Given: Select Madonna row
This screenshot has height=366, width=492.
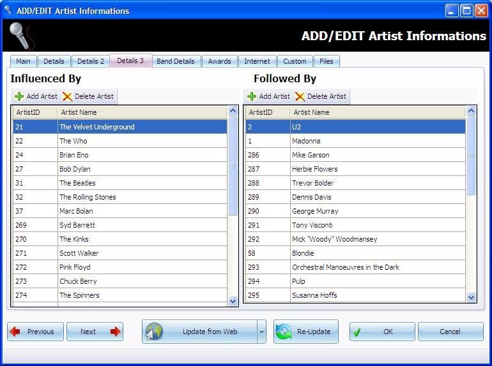Looking at the screenshot, I should tap(355, 141).
